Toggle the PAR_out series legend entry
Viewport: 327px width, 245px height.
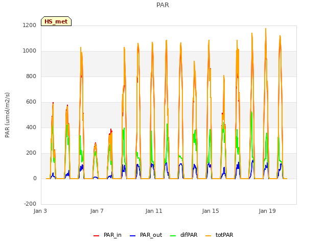pyautogui.click(x=146, y=235)
